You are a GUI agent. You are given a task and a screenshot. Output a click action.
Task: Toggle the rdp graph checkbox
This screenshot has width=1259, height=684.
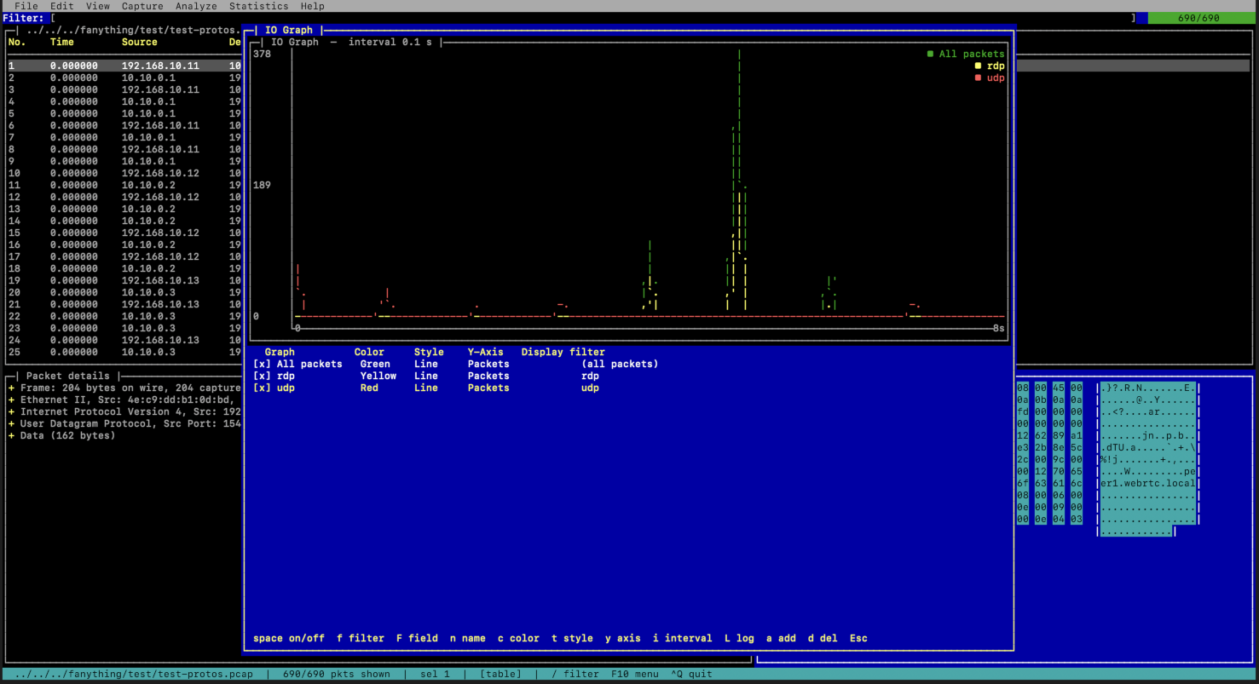pos(262,376)
